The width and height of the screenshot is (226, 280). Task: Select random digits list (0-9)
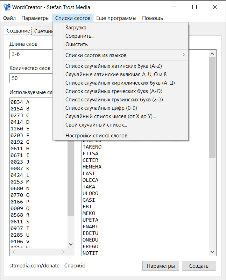pos(120,108)
